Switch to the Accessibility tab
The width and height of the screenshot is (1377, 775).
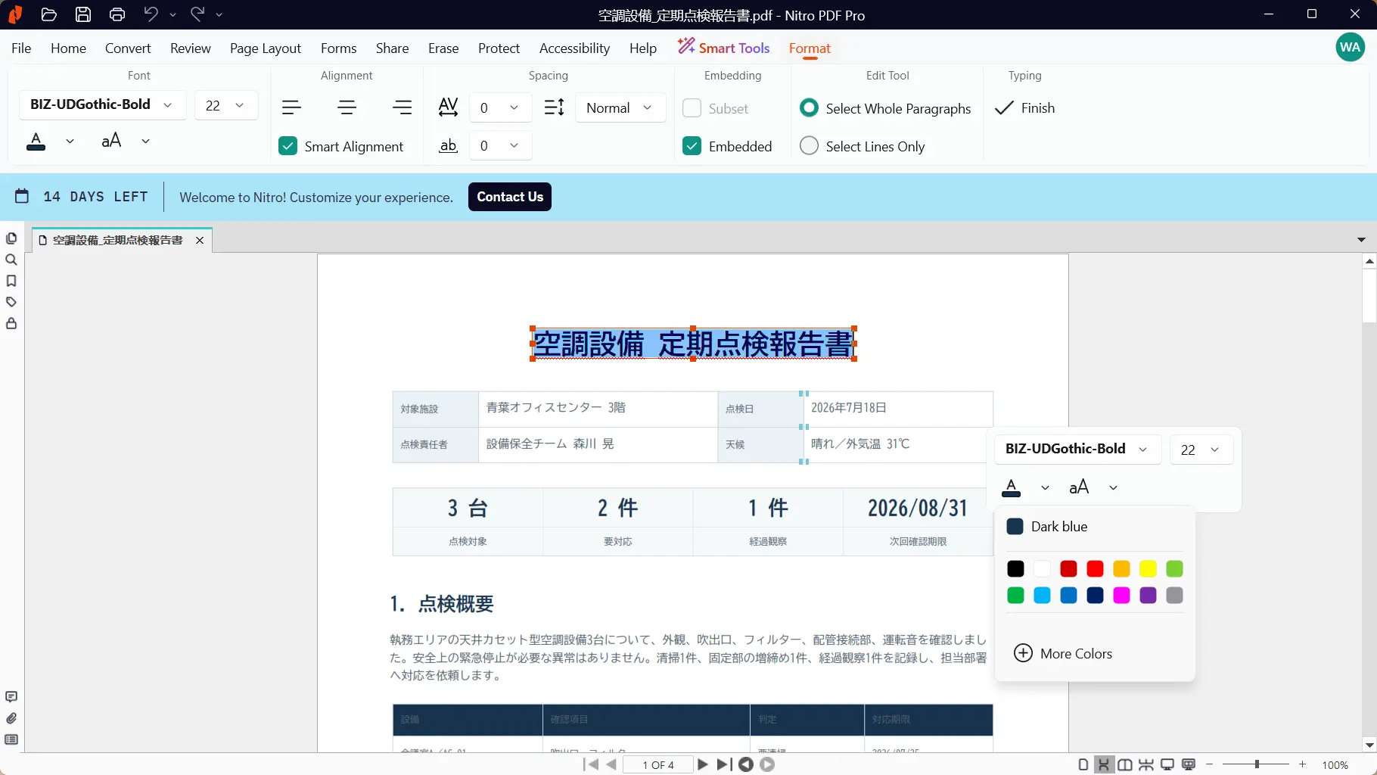pos(574,48)
